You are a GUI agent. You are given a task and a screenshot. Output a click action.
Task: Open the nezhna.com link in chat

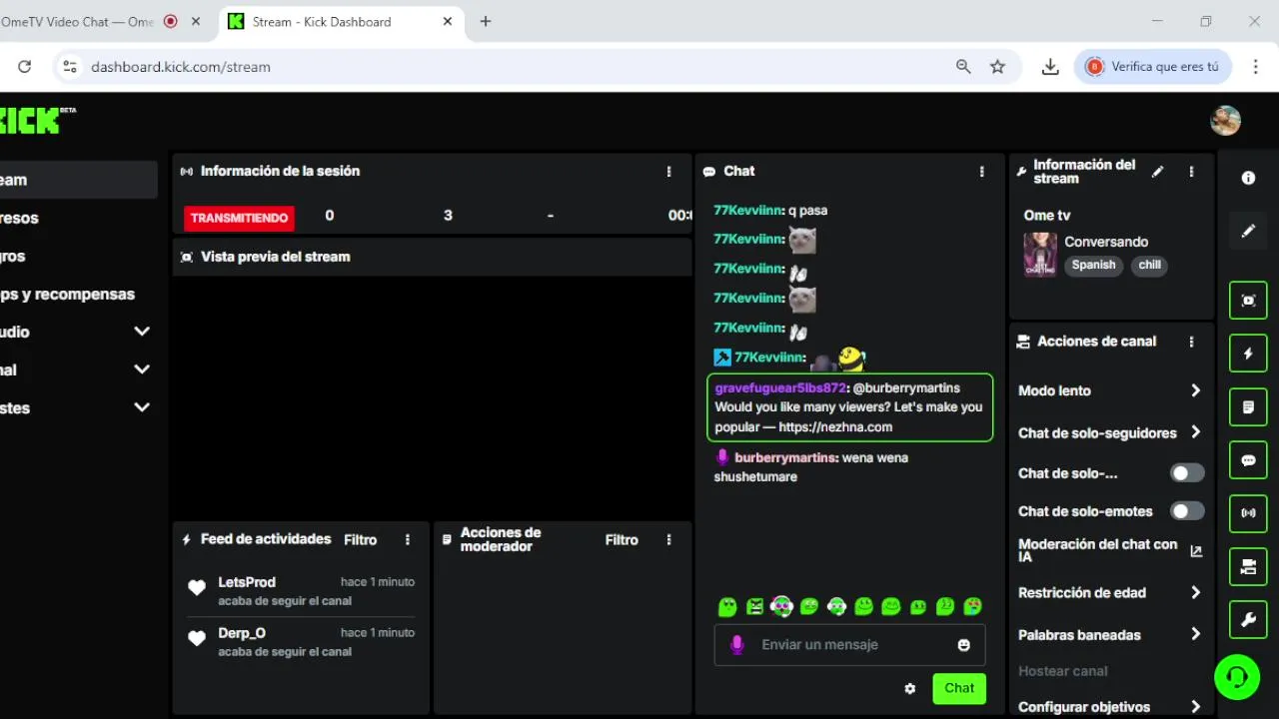click(835, 426)
